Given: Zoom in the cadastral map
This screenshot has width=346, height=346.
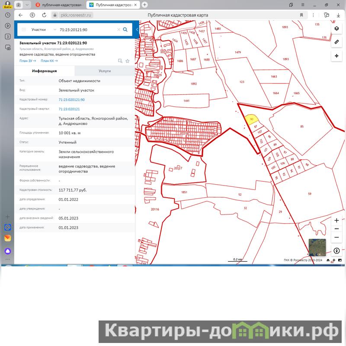Looking at the screenshot, I should pos(336,221).
